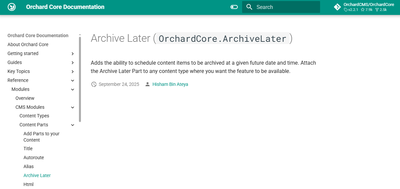Expand Getting started chevron
Viewport: 400px width, 189px height.
pyautogui.click(x=73, y=54)
